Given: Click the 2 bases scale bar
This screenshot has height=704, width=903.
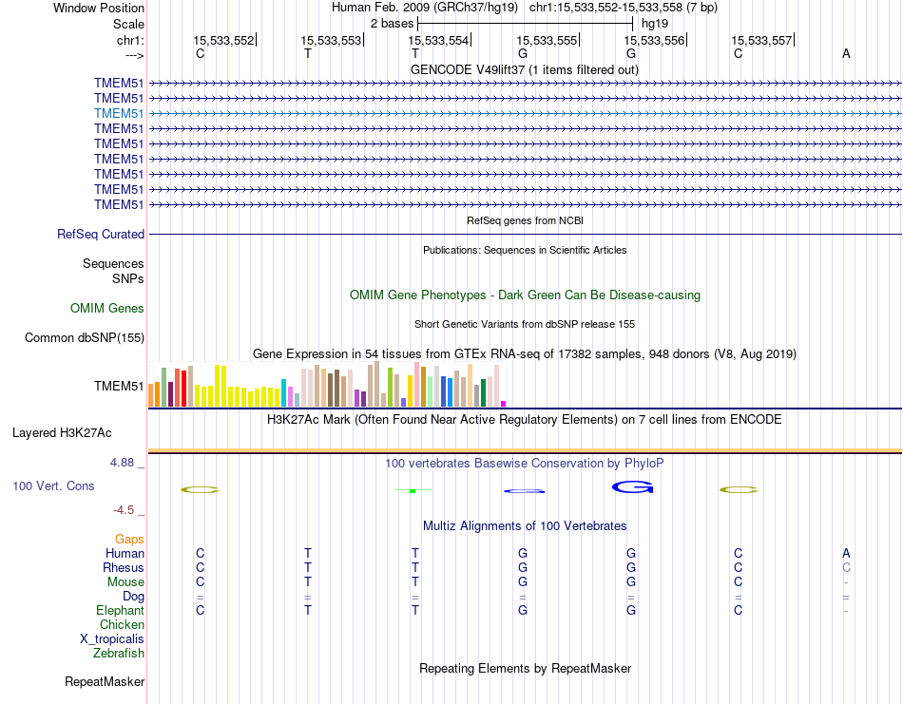Looking at the screenshot, I should 526,24.
